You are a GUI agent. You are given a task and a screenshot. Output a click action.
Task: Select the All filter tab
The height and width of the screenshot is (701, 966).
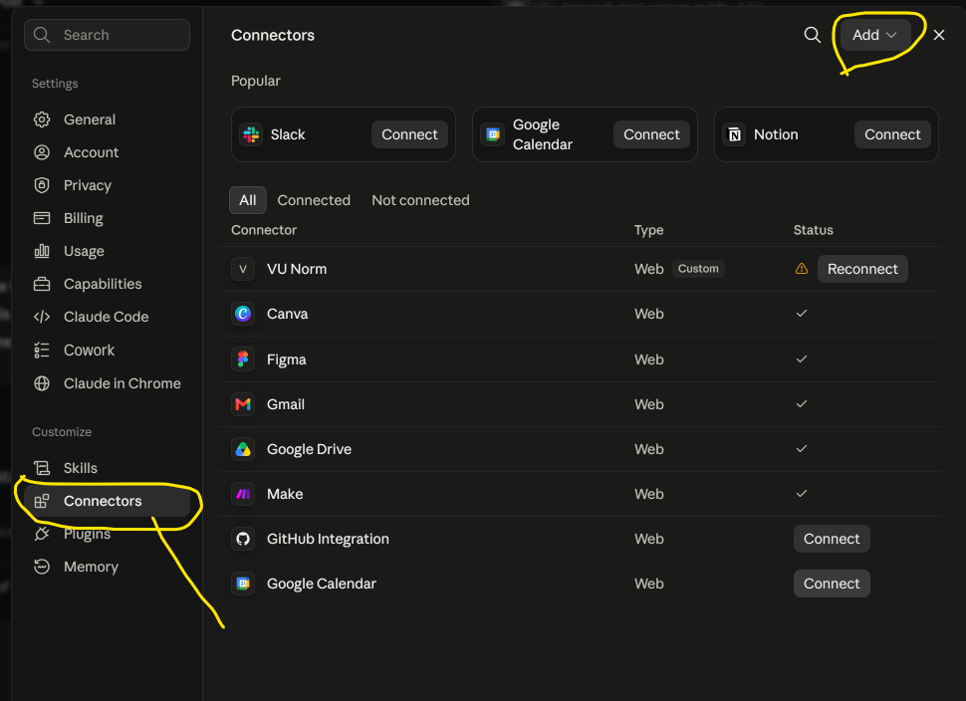click(x=248, y=200)
